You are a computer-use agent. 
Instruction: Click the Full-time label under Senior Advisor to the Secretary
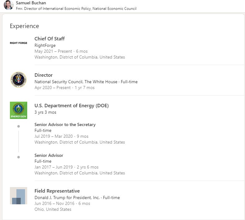click(43, 130)
